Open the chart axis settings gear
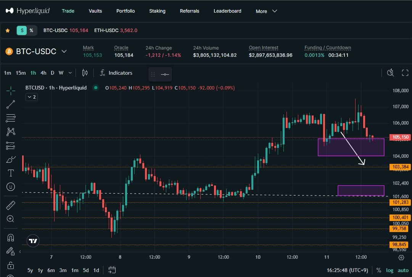The image size is (412, 277). click(x=401, y=257)
